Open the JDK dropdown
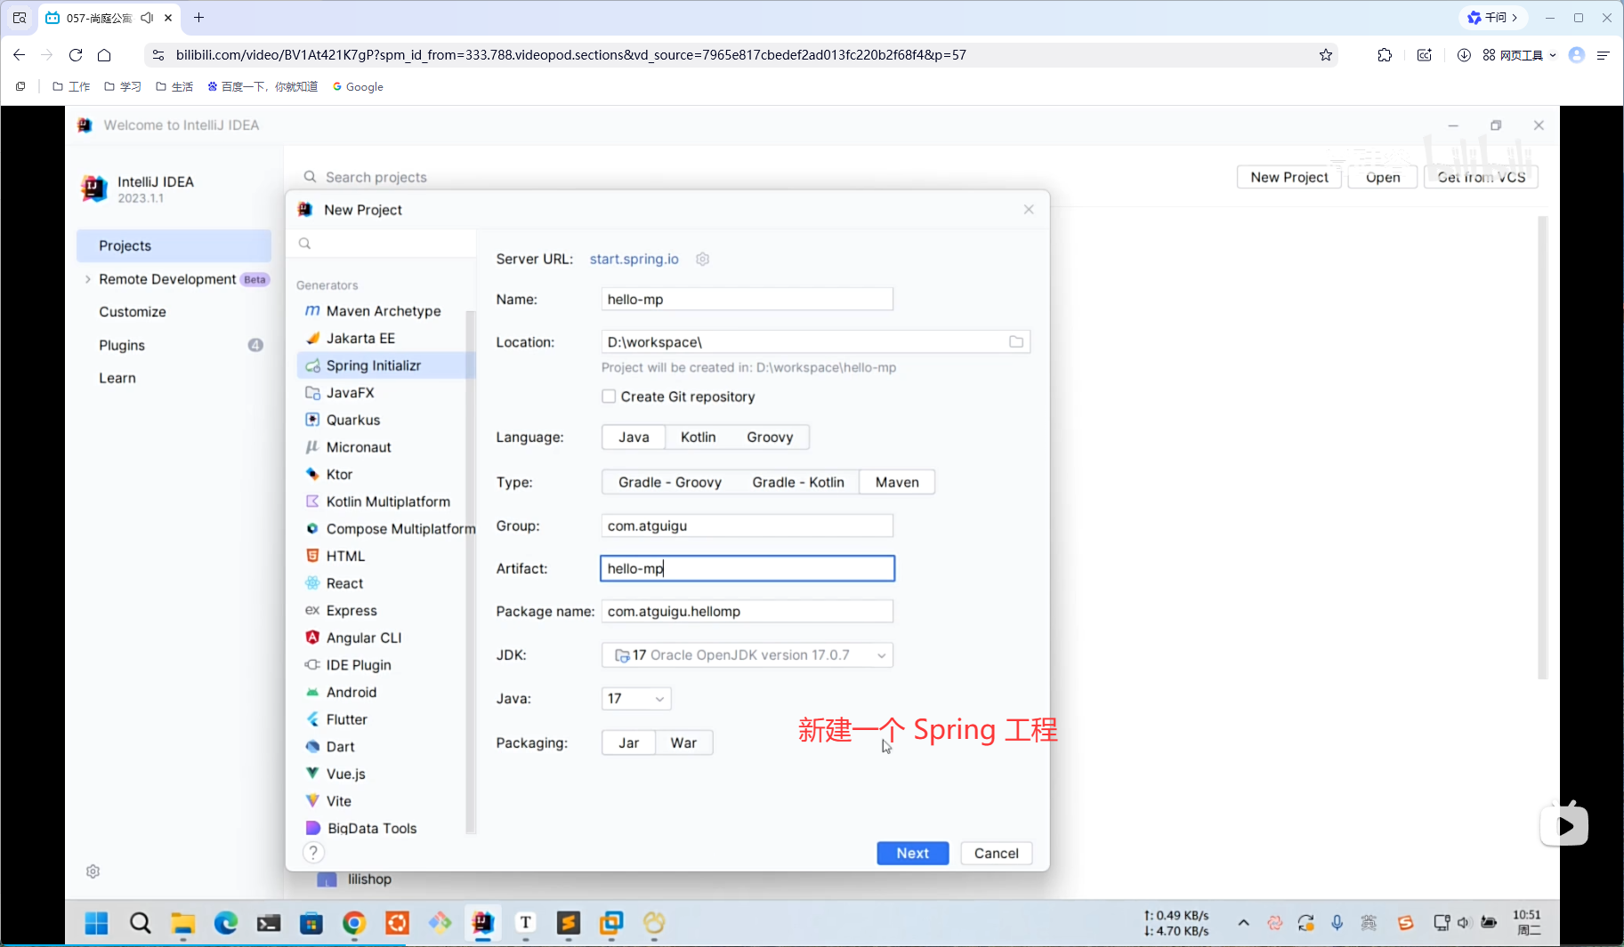Image resolution: width=1624 pixels, height=947 pixels. click(x=747, y=655)
